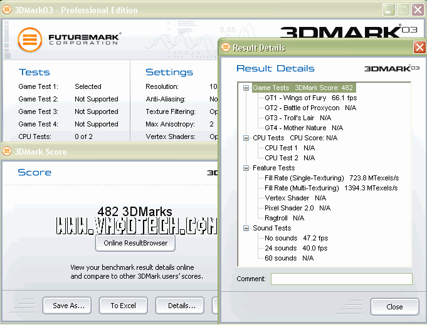The image size is (427, 325).
Task: Select GT3 - Troll's Lair row
Action: coord(298,118)
